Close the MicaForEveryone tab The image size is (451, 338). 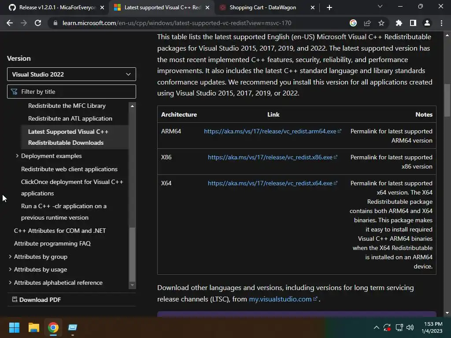(102, 7)
